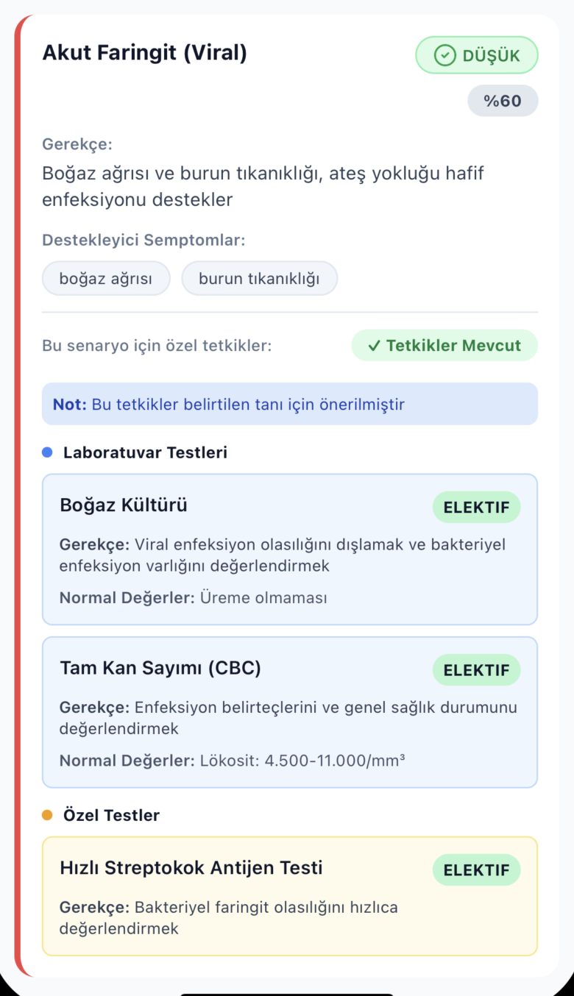Select the ELEKTIF badge on Hızlı Streptokok Antijen Testi

pos(476,869)
